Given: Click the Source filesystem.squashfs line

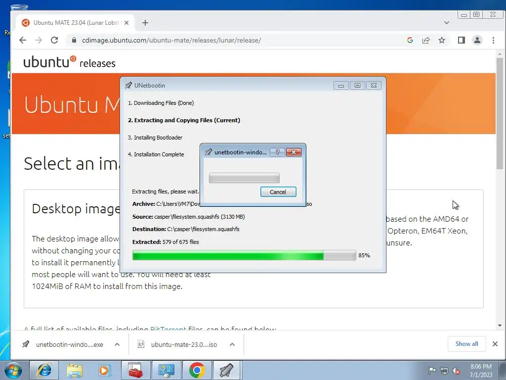Looking at the screenshot, I should pyautogui.click(x=188, y=217).
